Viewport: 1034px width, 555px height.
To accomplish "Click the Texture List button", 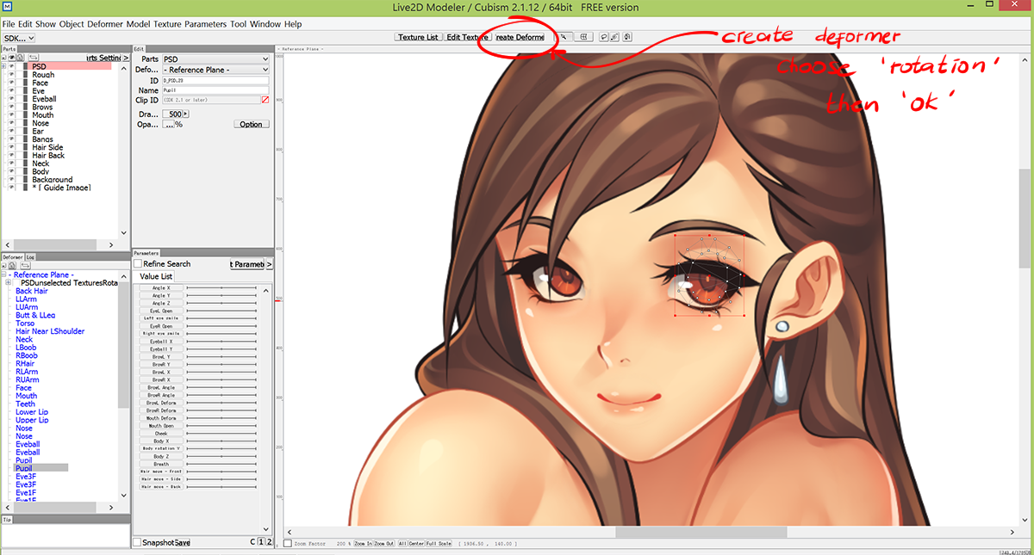I will coord(418,37).
